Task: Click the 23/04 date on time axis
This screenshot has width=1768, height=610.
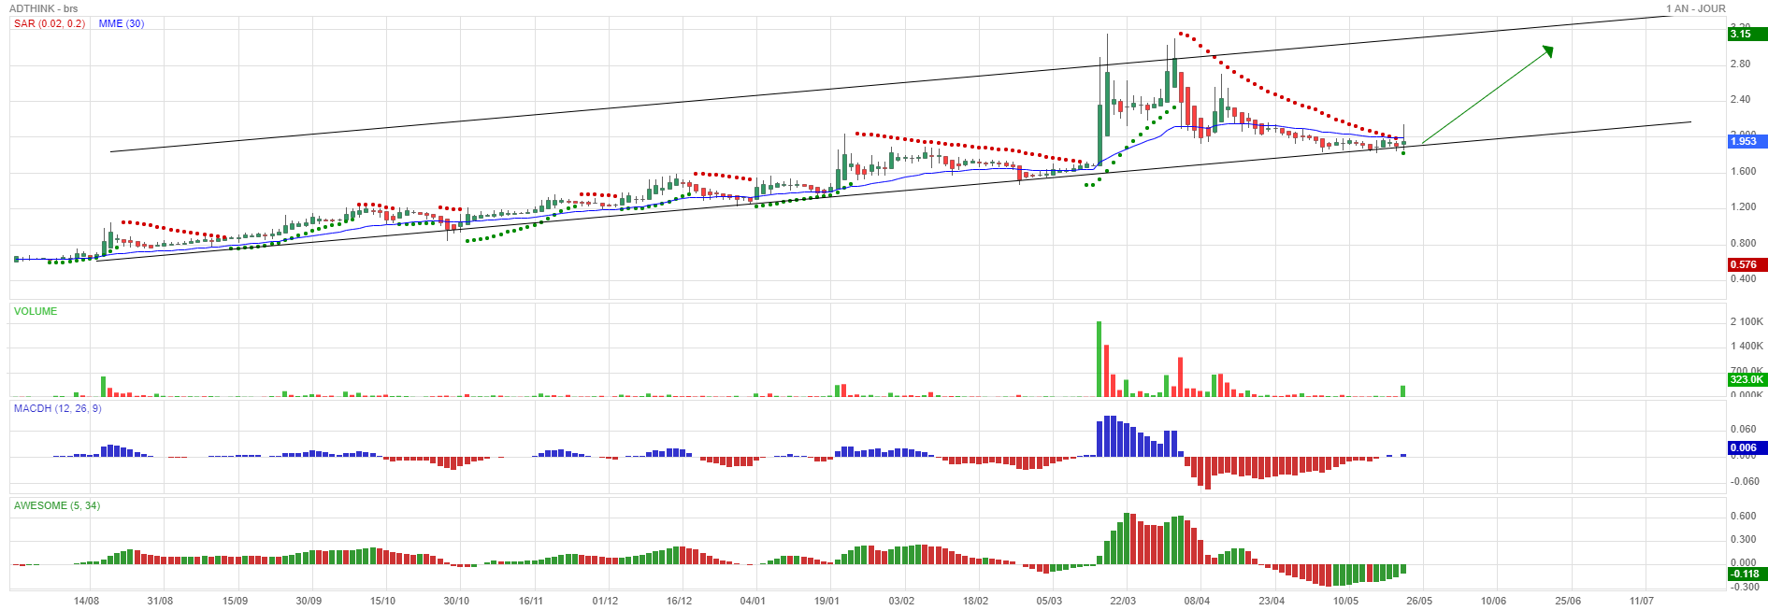Action: [x=1272, y=601]
